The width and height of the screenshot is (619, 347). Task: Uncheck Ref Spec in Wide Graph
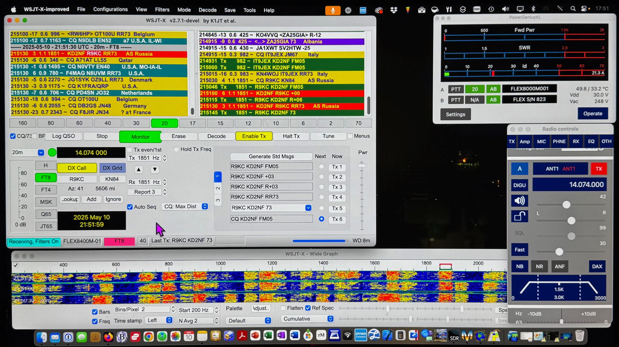[x=308, y=308]
